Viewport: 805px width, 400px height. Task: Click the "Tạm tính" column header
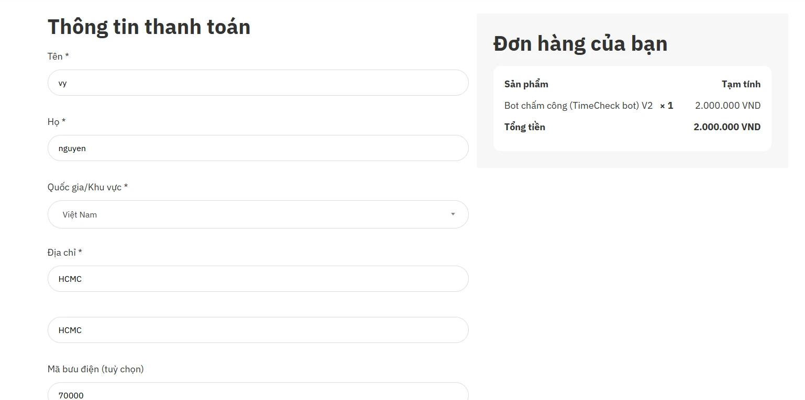[741, 84]
